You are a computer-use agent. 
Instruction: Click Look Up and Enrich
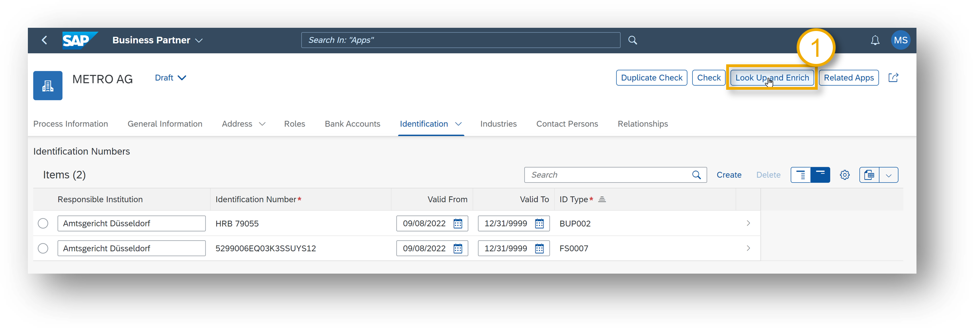tap(772, 78)
